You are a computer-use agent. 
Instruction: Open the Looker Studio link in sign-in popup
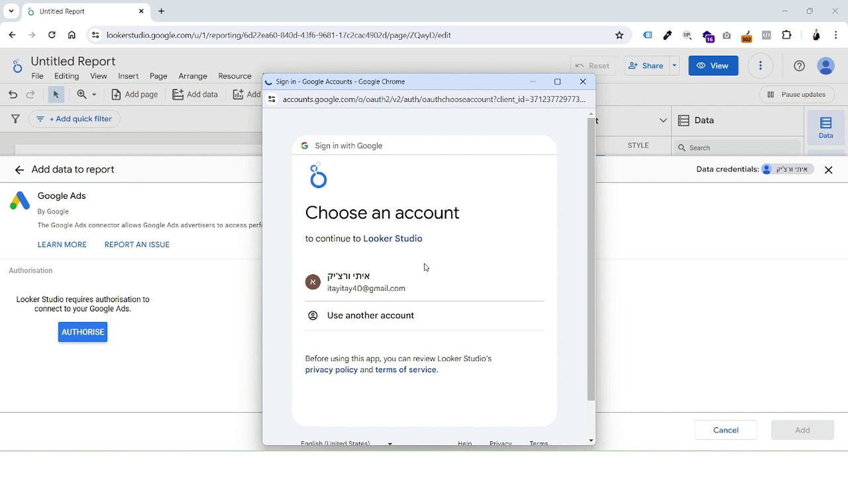[393, 238]
